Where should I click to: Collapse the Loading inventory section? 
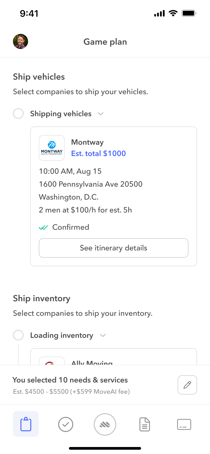[103, 335]
